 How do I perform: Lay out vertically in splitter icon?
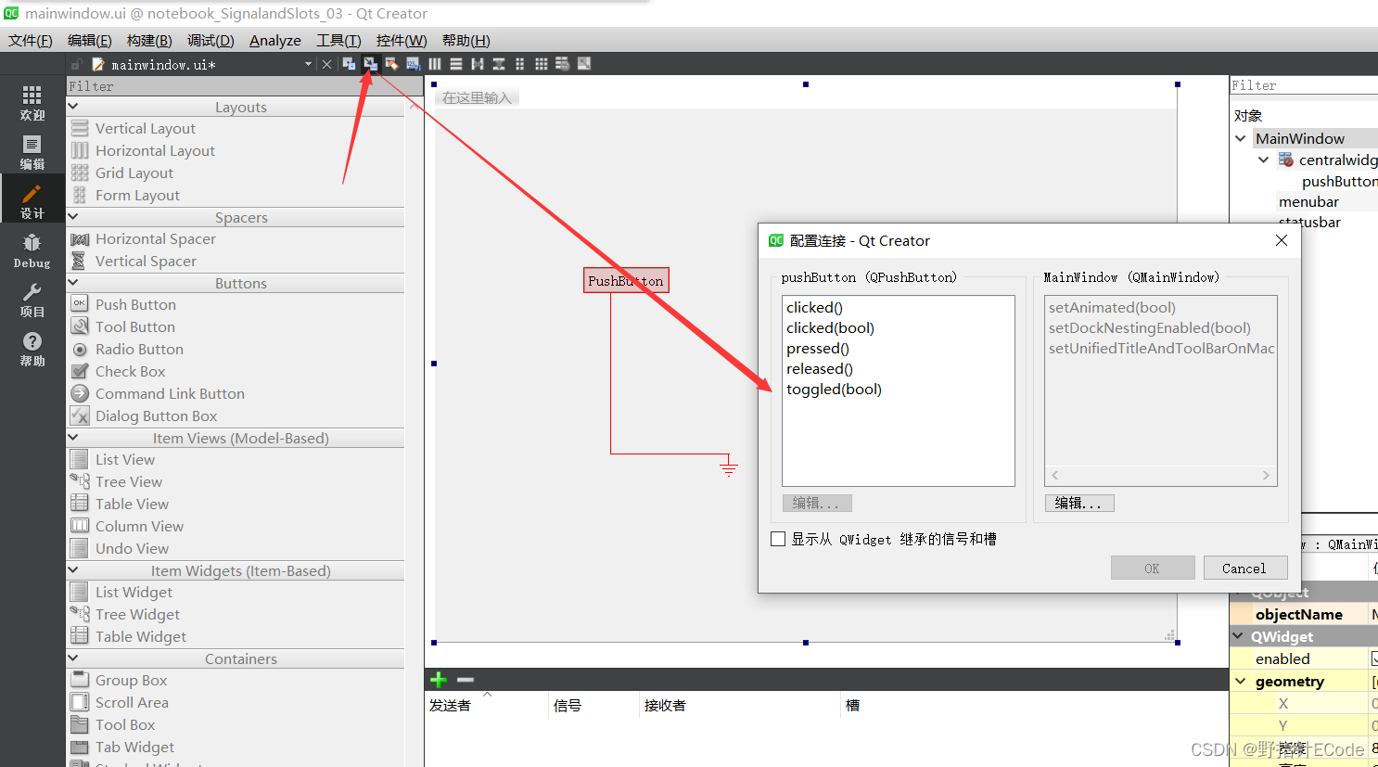498,64
